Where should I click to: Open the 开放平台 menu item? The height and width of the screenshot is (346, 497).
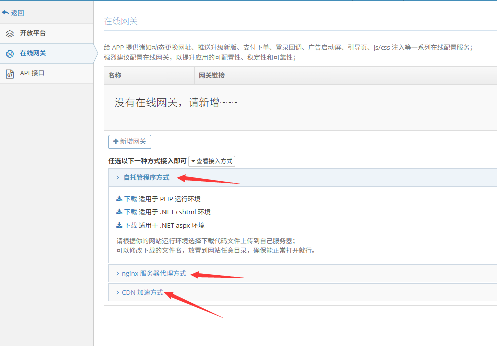pyautogui.click(x=33, y=33)
